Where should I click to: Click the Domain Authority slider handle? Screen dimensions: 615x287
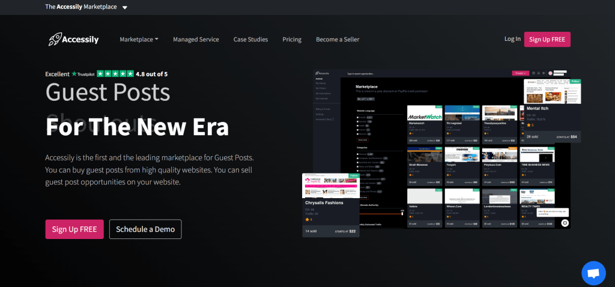(402, 214)
